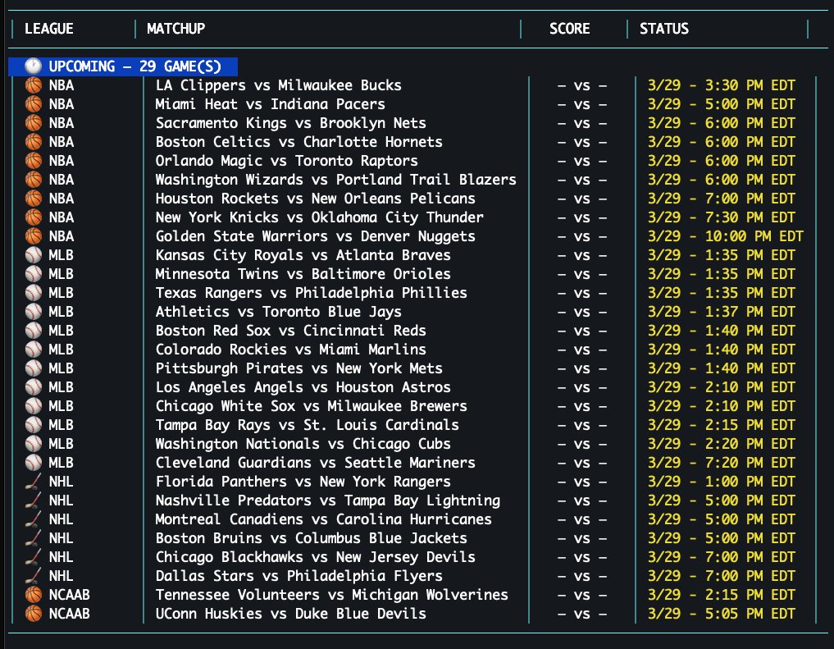Click hockey stick icon on Boston Bruins row
Viewport: 834px width, 649px height.
(x=33, y=538)
